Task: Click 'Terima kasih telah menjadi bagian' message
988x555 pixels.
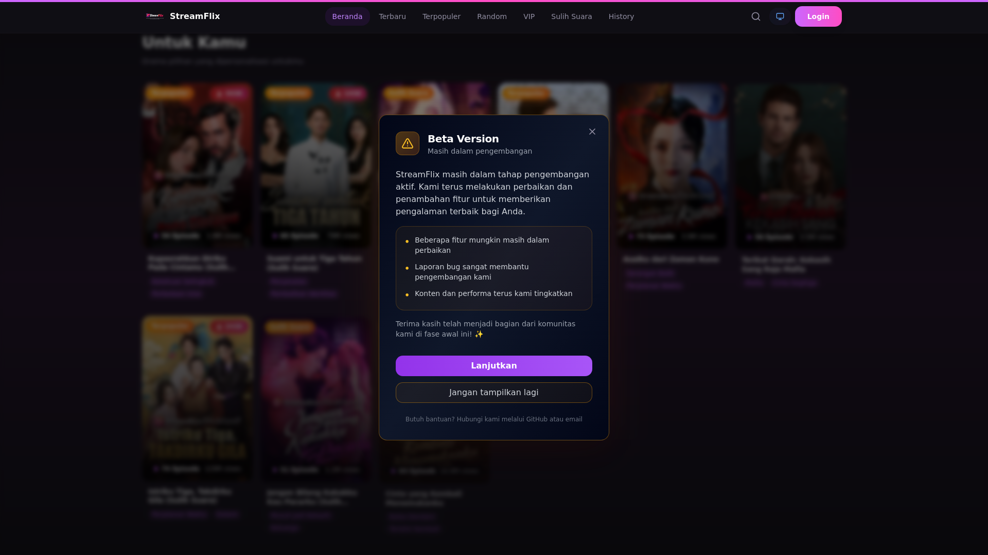Action: (x=486, y=329)
